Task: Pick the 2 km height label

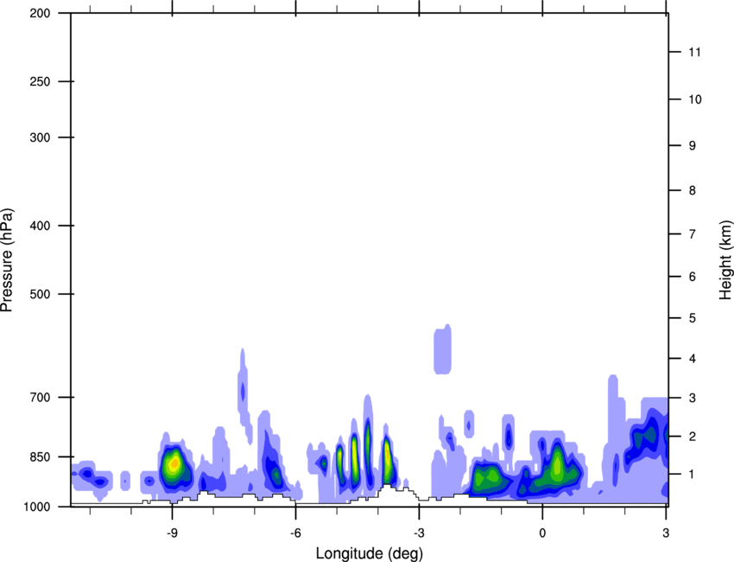Action: [x=693, y=437]
